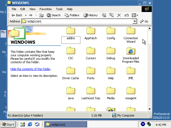The image size is (171, 128).
Task: Open the History pane
Action: (x=90, y=15)
